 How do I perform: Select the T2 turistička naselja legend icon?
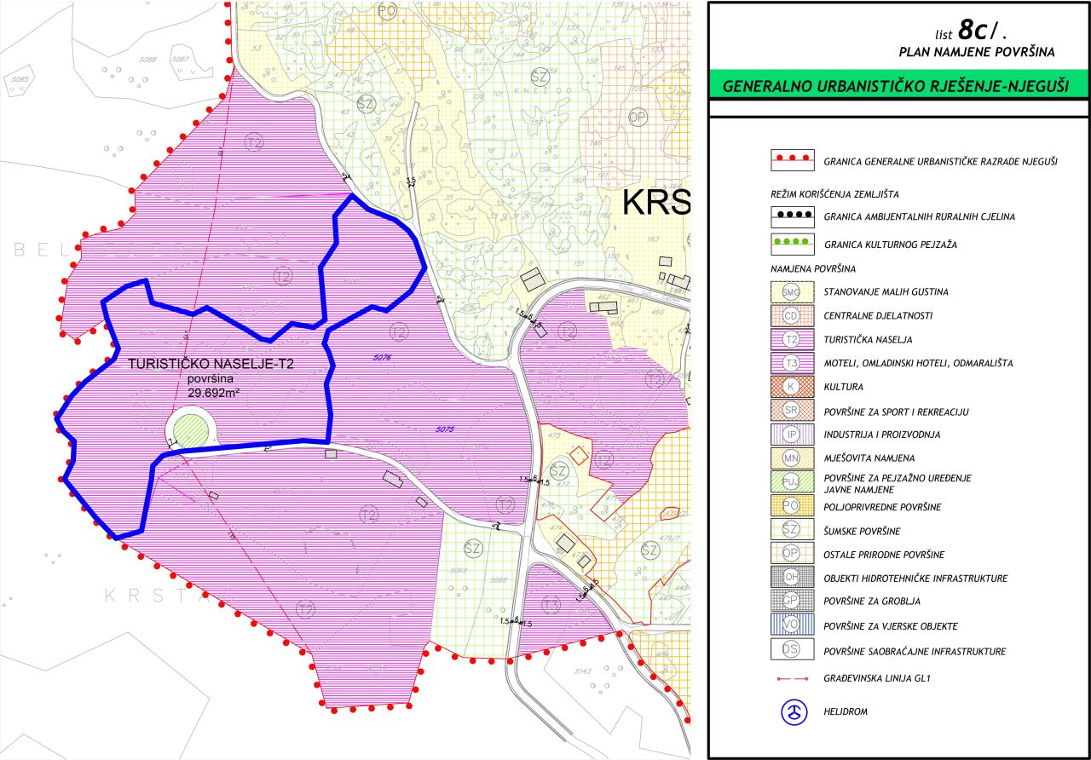click(791, 337)
